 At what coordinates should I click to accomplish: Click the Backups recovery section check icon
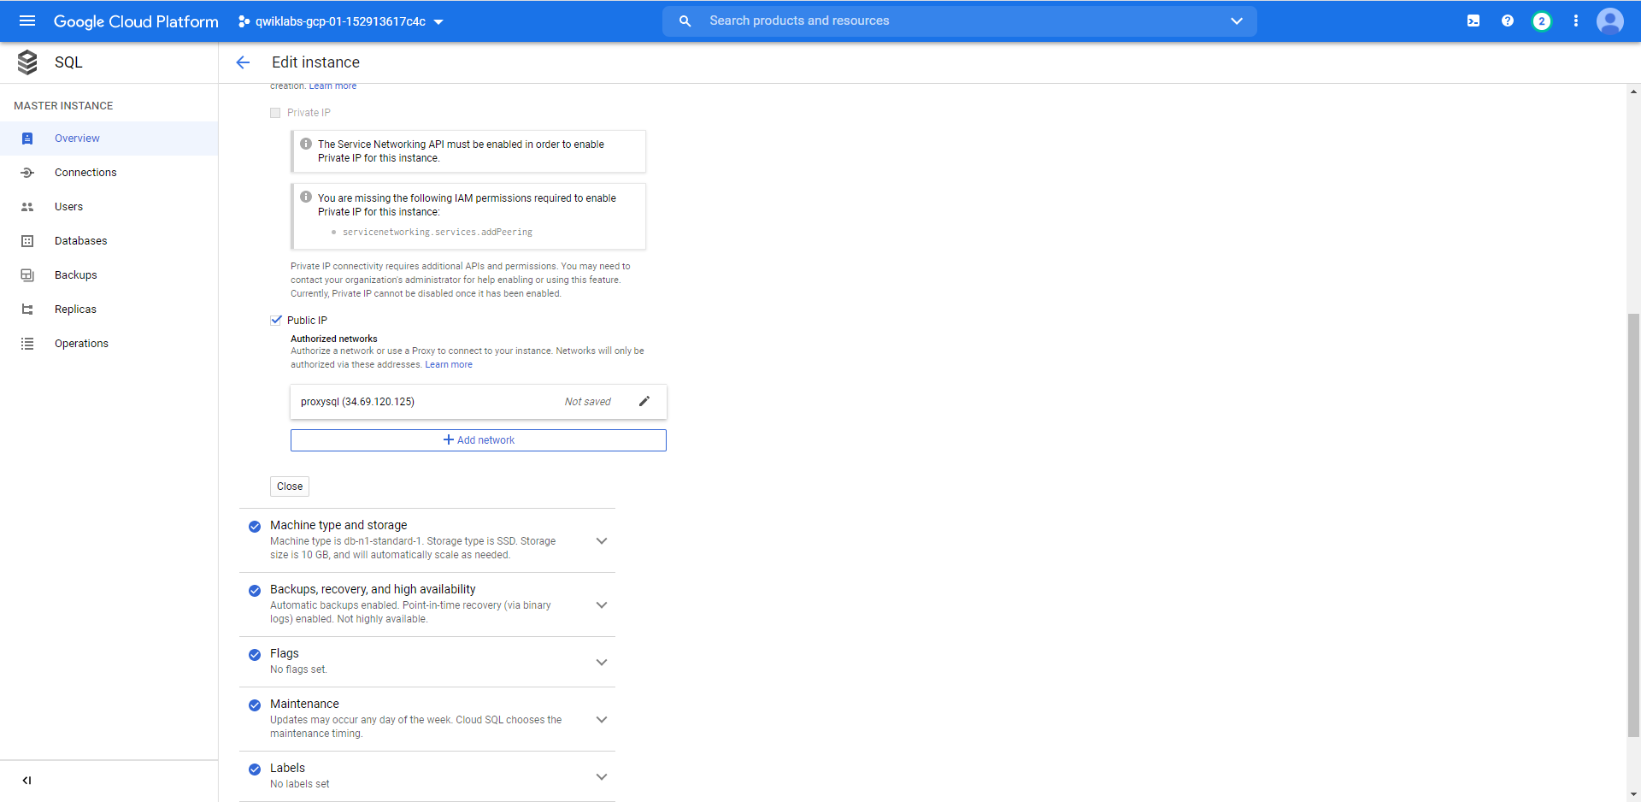pyautogui.click(x=255, y=591)
